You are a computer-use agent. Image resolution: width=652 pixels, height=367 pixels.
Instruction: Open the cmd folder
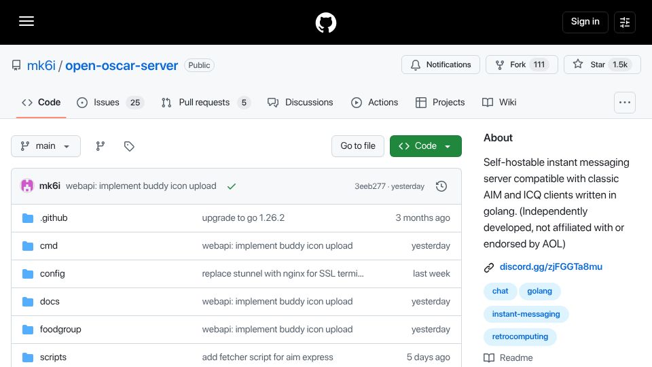(49, 246)
